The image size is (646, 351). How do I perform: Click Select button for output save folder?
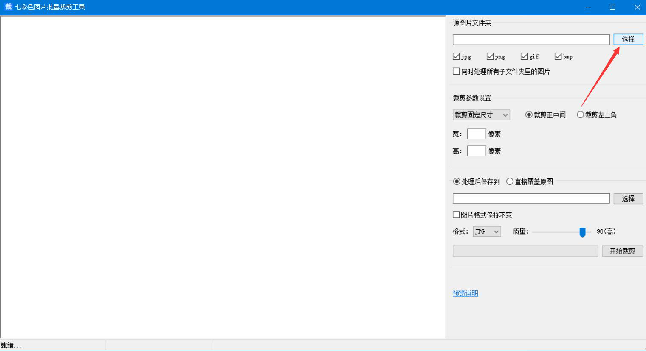pyautogui.click(x=628, y=199)
